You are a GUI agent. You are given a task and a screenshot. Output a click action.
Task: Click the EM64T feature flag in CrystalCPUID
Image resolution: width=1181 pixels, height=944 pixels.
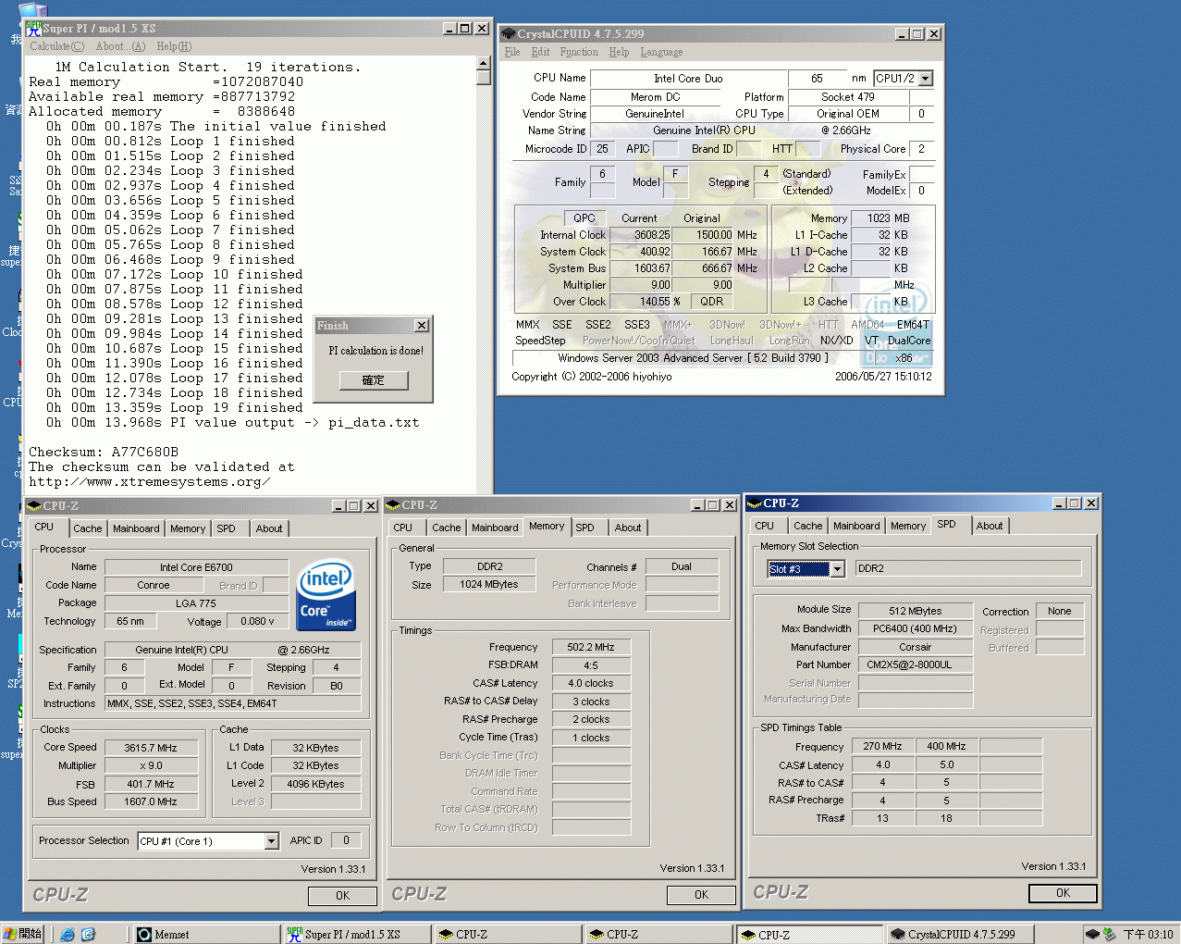(x=913, y=325)
